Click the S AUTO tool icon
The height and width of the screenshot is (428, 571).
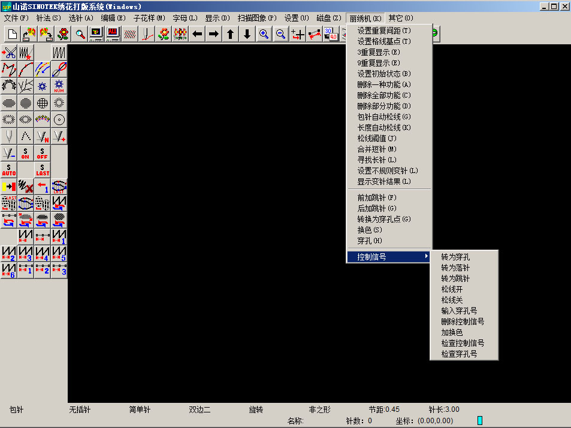coord(9,170)
